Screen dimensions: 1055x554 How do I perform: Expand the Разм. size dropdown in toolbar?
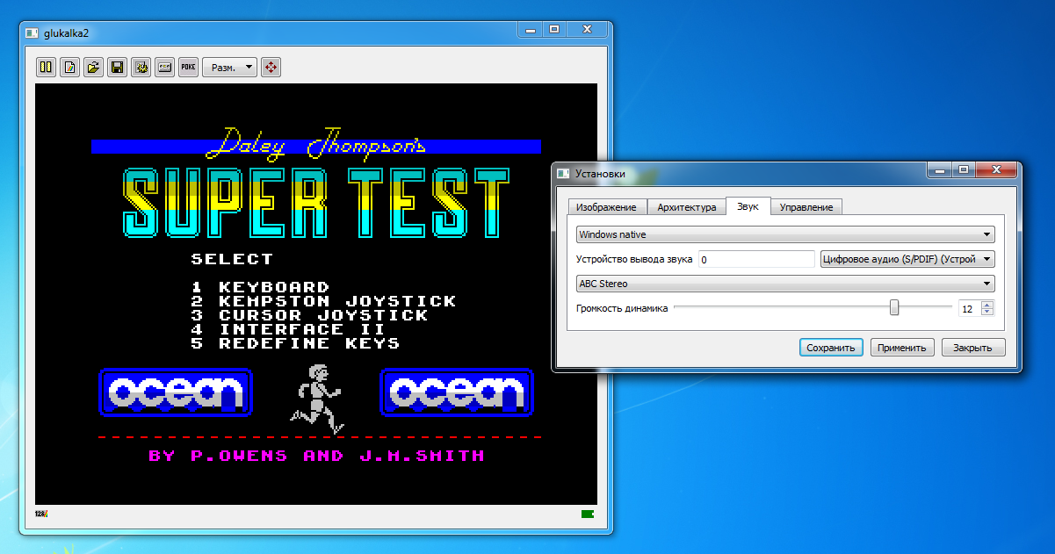point(229,67)
